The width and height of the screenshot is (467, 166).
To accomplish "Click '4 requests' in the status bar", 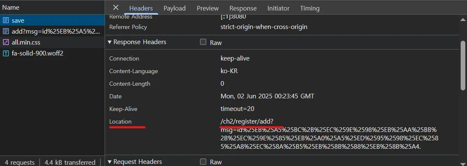I will pos(20,163).
